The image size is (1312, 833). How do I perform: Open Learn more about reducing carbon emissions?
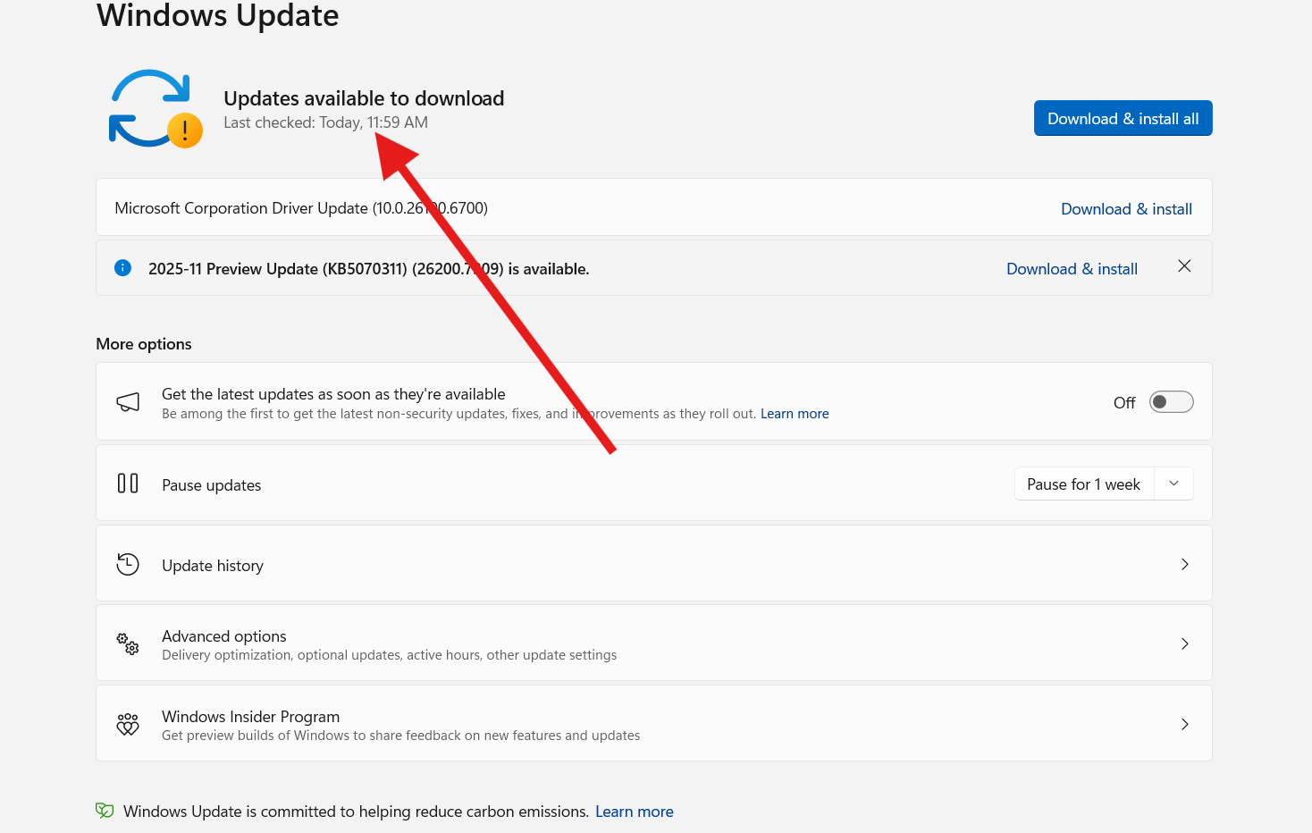coord(635,811)
